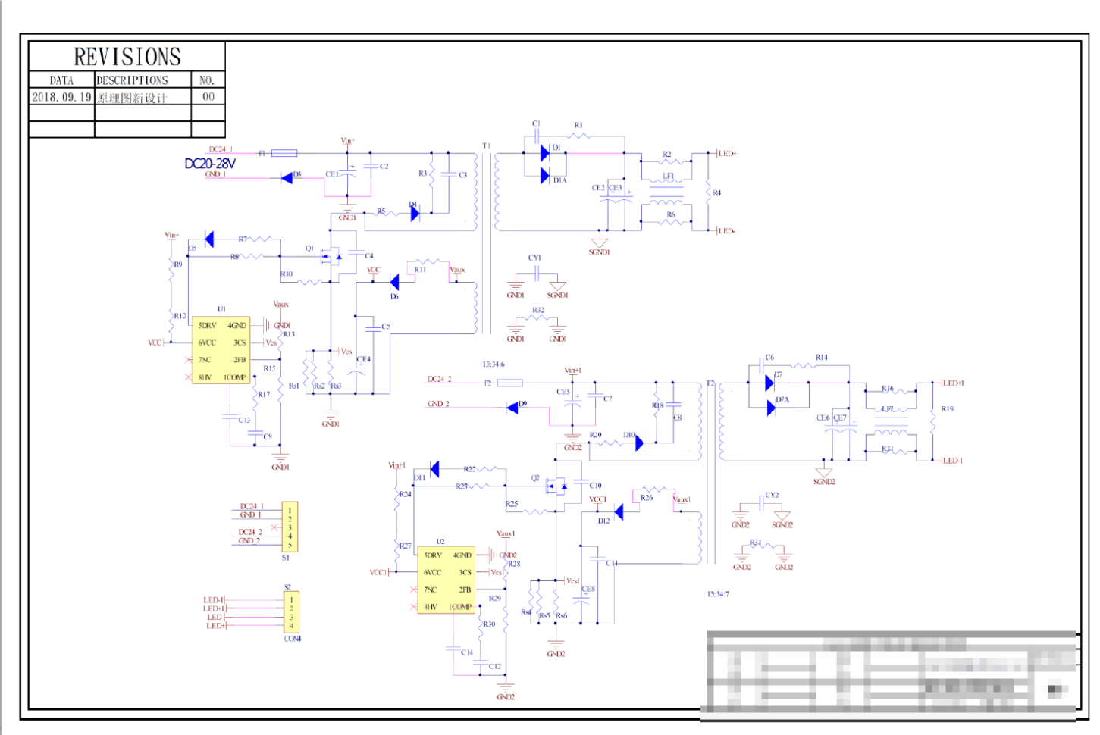
Task: Click the LED-1 output port label
Action: coord(953,460)
